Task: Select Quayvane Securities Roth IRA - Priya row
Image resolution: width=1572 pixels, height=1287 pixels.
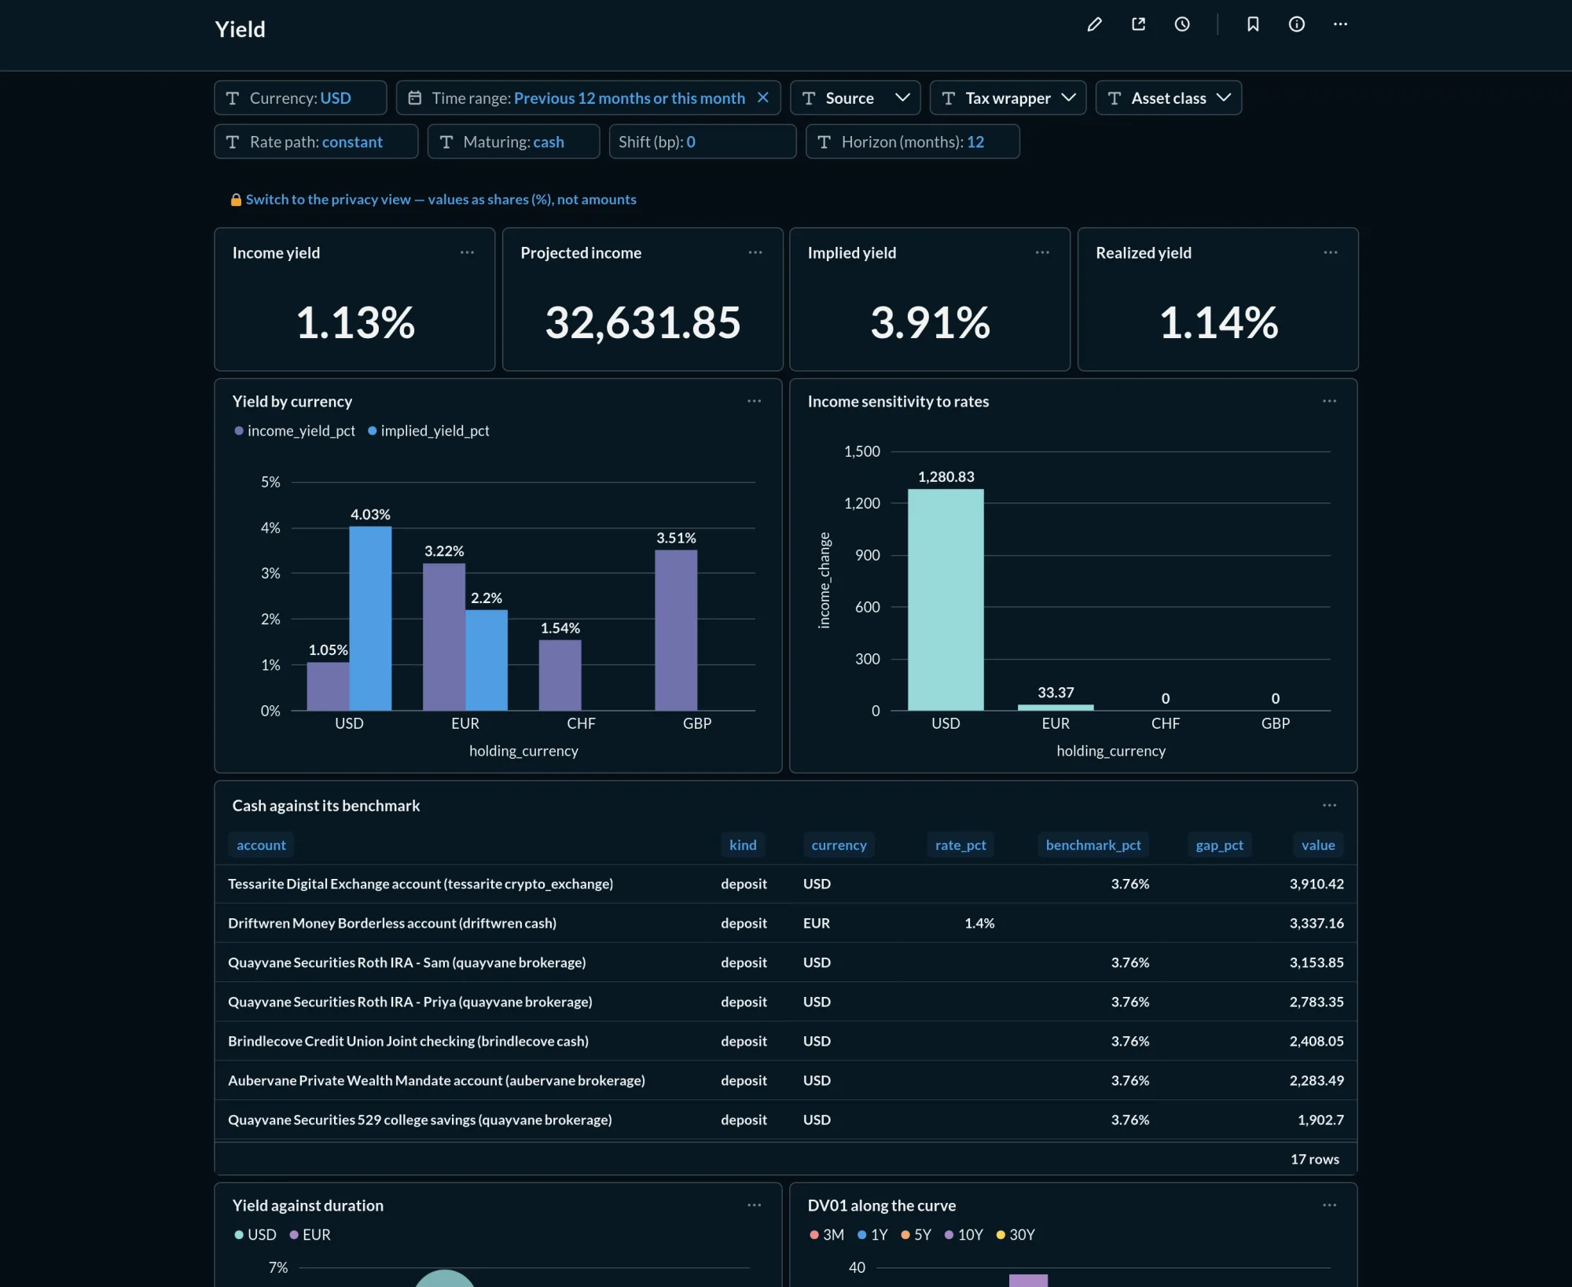Action: (786, 1002)
